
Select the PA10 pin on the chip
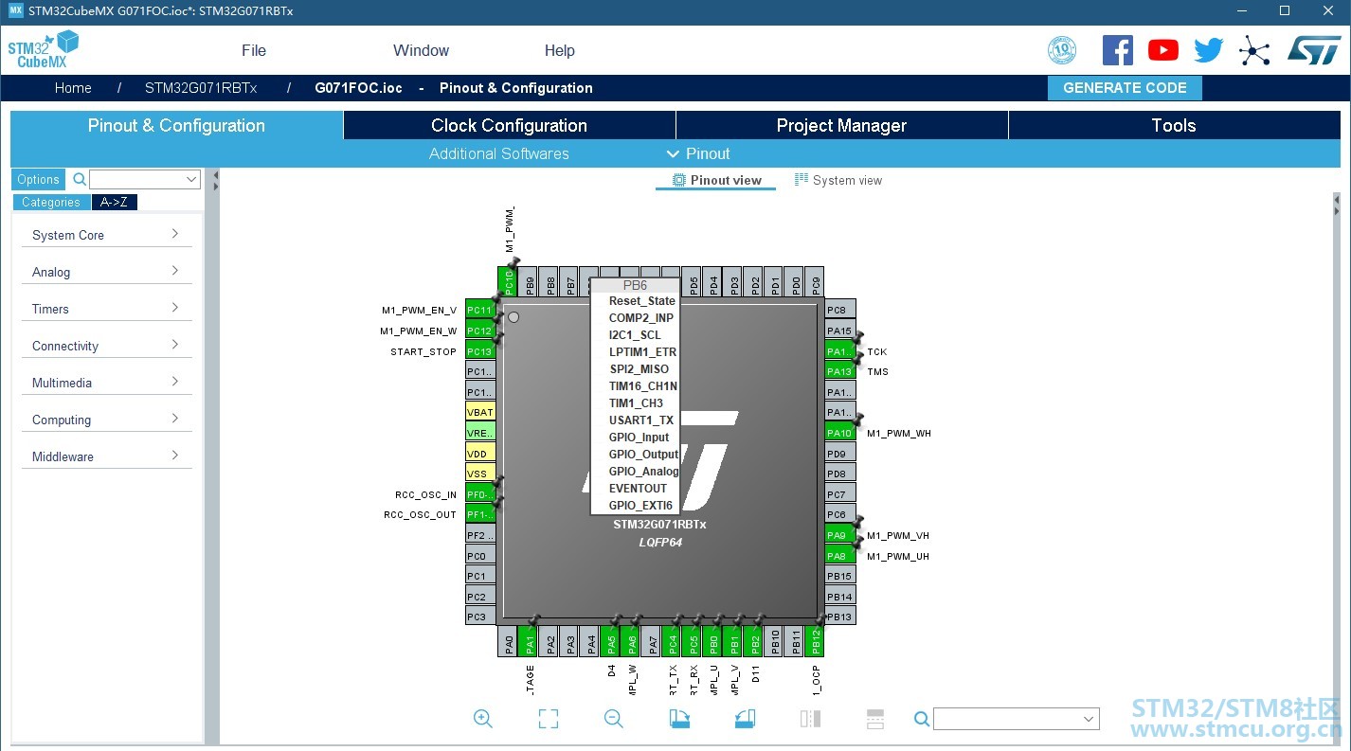click(840, 433)
